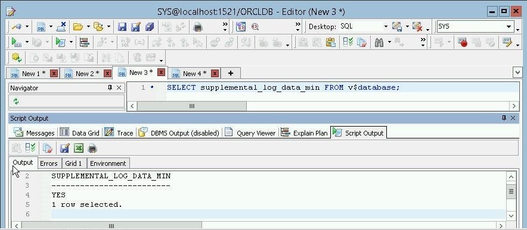Switch to the Environment sub-tab
Screen dimensions: 527x230
[108, 163]
